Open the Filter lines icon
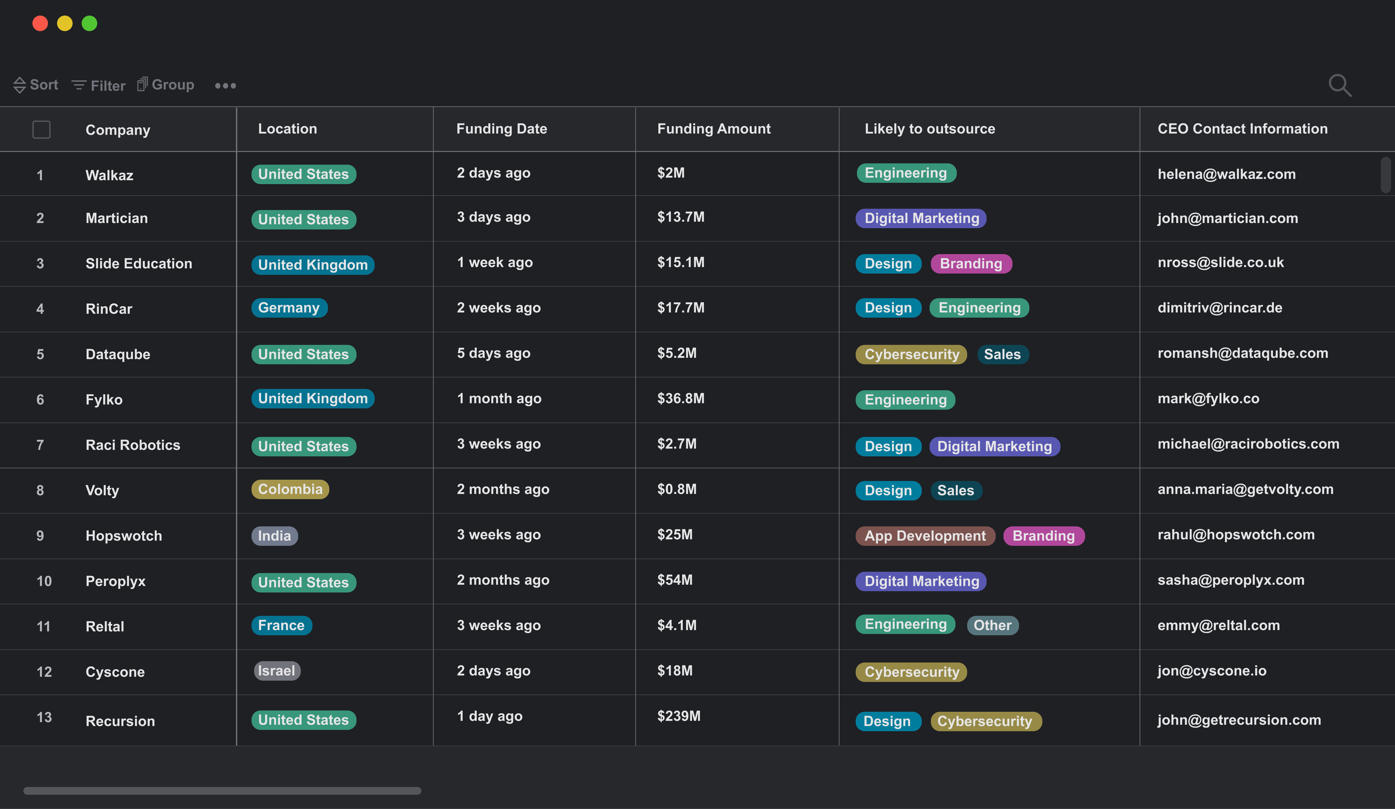The height and width of the screenshot is (809, 1395). pos(79,85)
